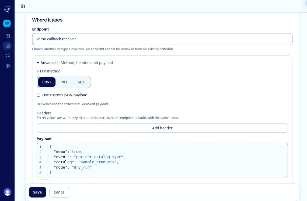Toggle the sidebar panel icon
This screenshot has height=201, width=307.
coord(23,6)
